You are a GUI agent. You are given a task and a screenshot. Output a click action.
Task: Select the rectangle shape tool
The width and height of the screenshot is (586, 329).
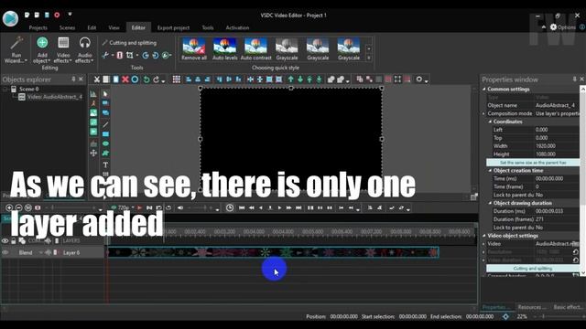point(105,134)
